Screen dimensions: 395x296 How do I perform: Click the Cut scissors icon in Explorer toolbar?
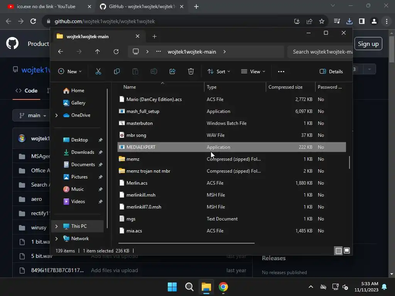pyautogui.click(x=98, y=71)
